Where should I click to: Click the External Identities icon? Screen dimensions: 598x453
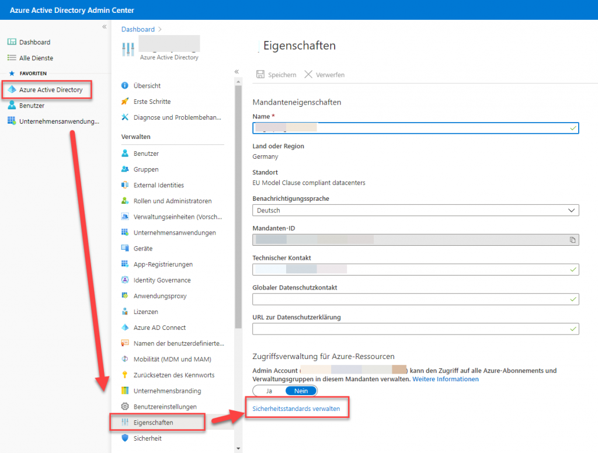click(x=125, y=185)
